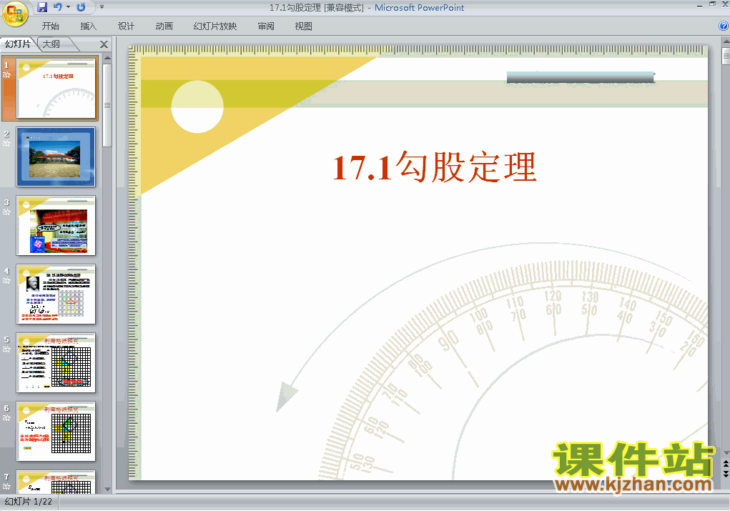Restore down the PowerPoint window

tap(712, 5)
